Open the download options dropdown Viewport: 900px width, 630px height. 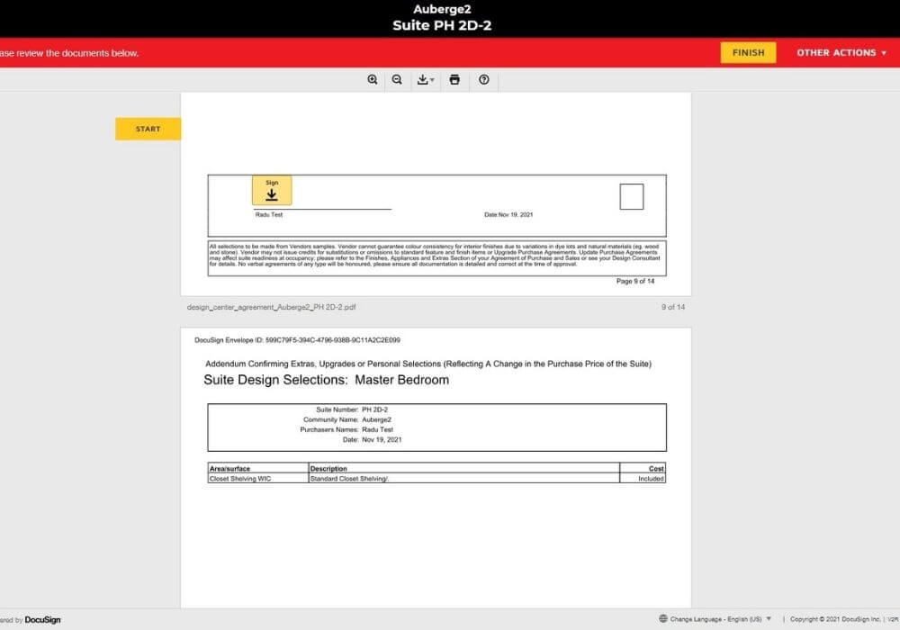[x=426, y=80]
